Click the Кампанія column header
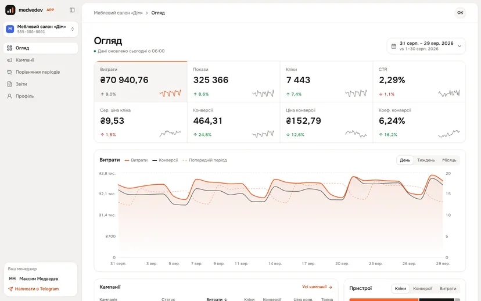 coord(108,299)
